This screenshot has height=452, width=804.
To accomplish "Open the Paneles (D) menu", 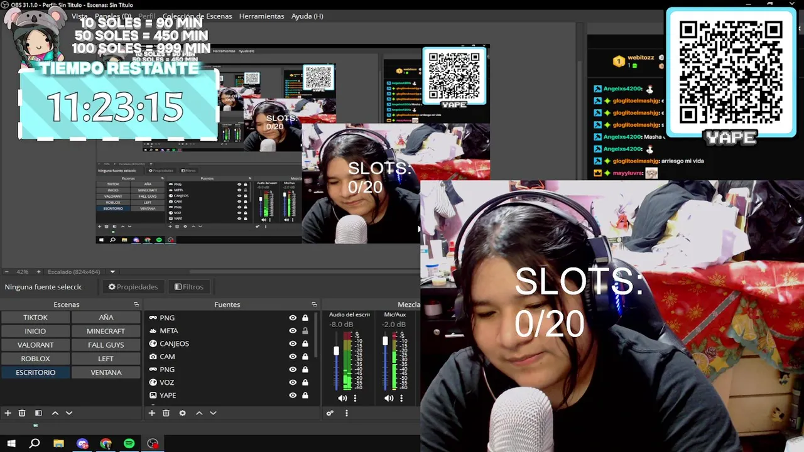I will (x=113, y=16).
